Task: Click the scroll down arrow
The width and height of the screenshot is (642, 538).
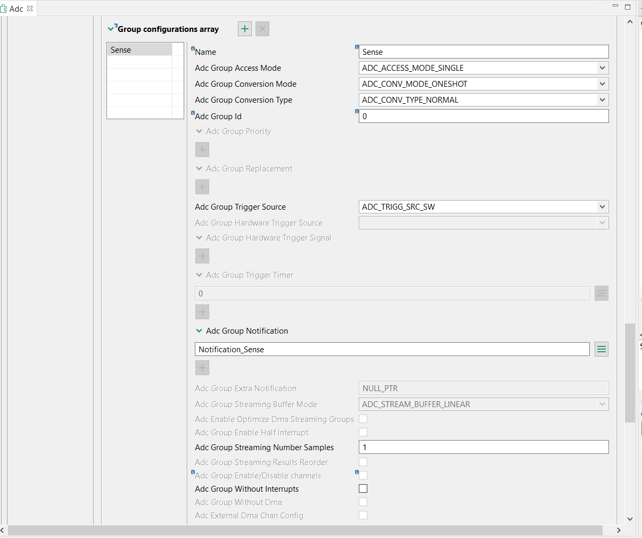Action: 630,519
